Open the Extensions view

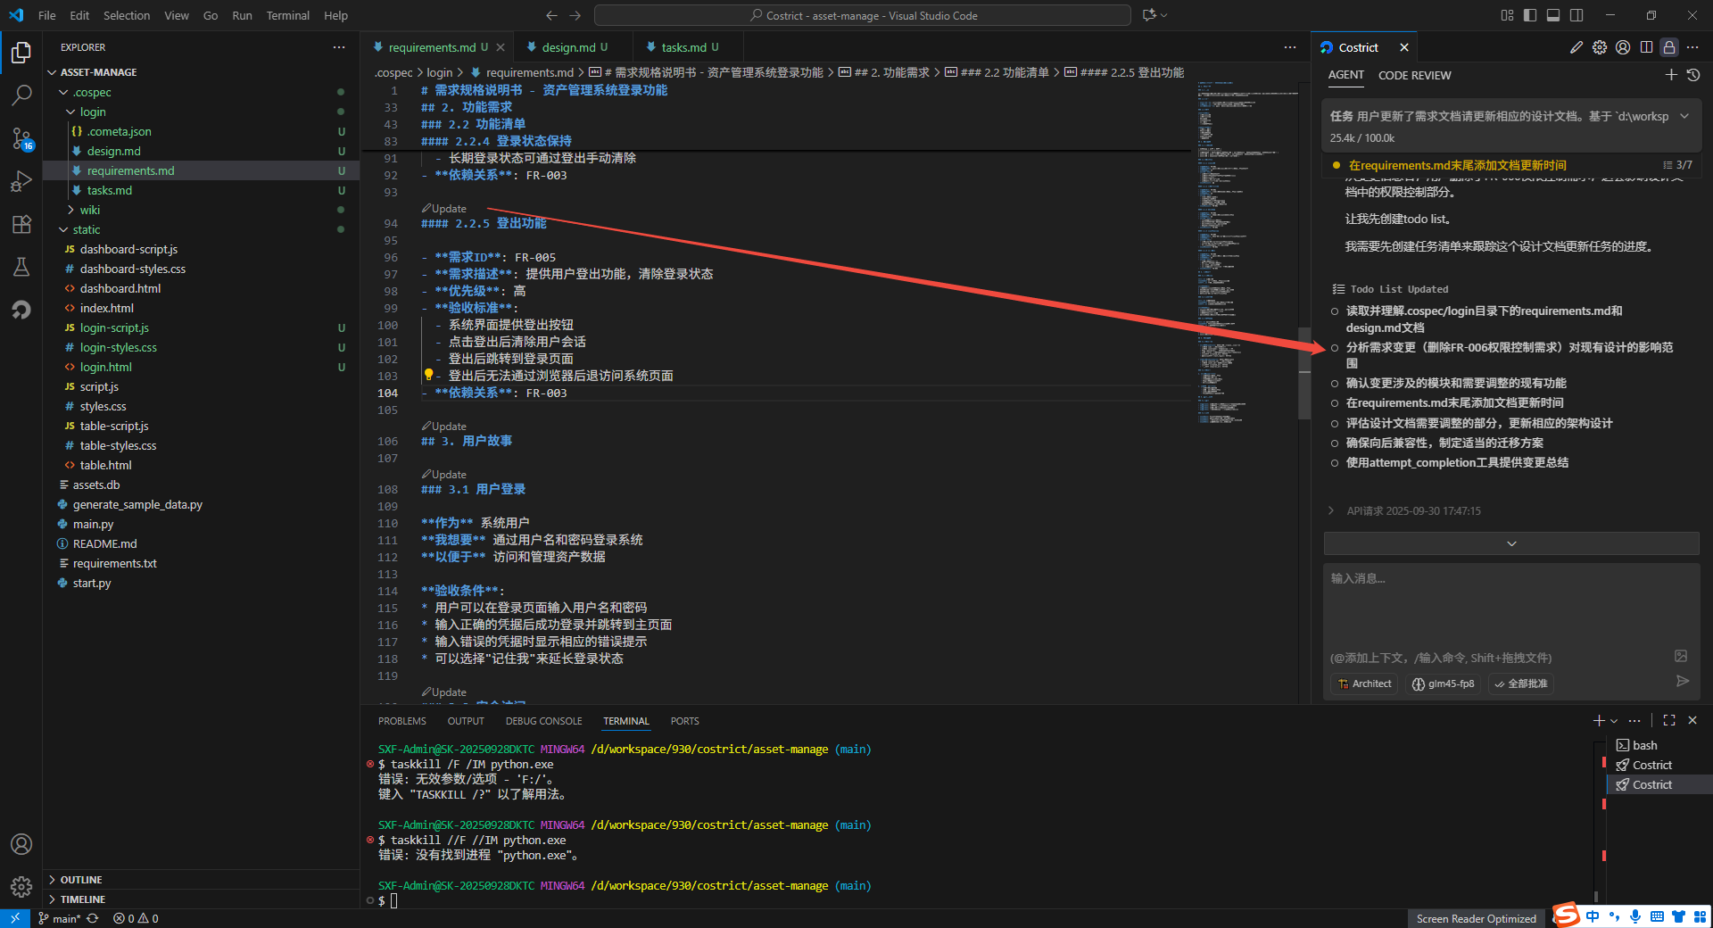point(21,224)
